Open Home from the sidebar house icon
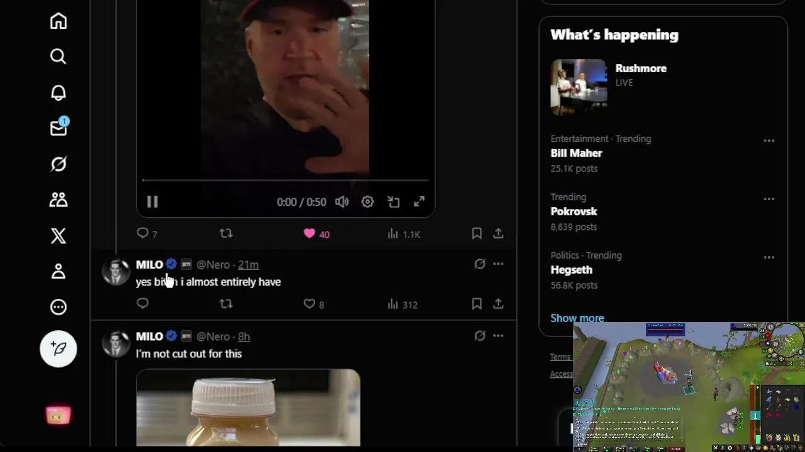805x452 pixels. 58,21
